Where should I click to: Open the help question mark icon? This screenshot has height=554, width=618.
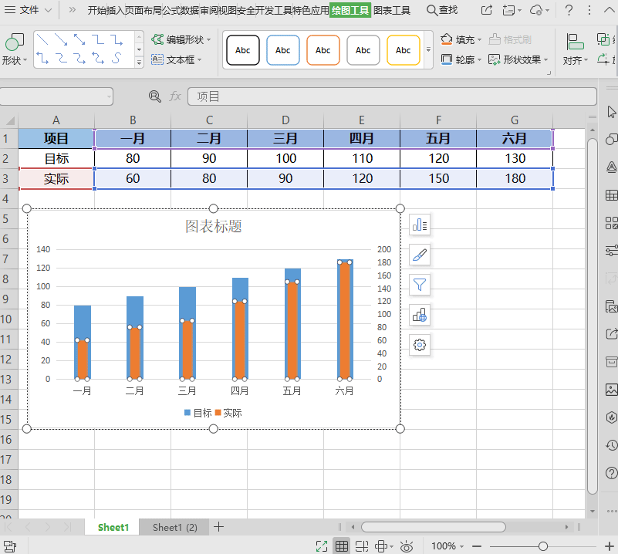click(x=569, y=10)
